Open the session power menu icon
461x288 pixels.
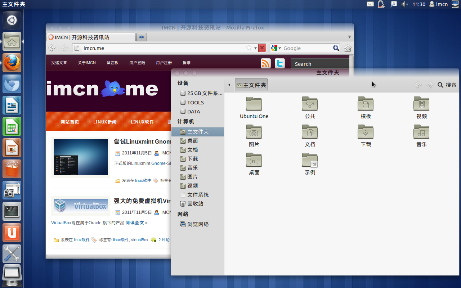point(455,4)
